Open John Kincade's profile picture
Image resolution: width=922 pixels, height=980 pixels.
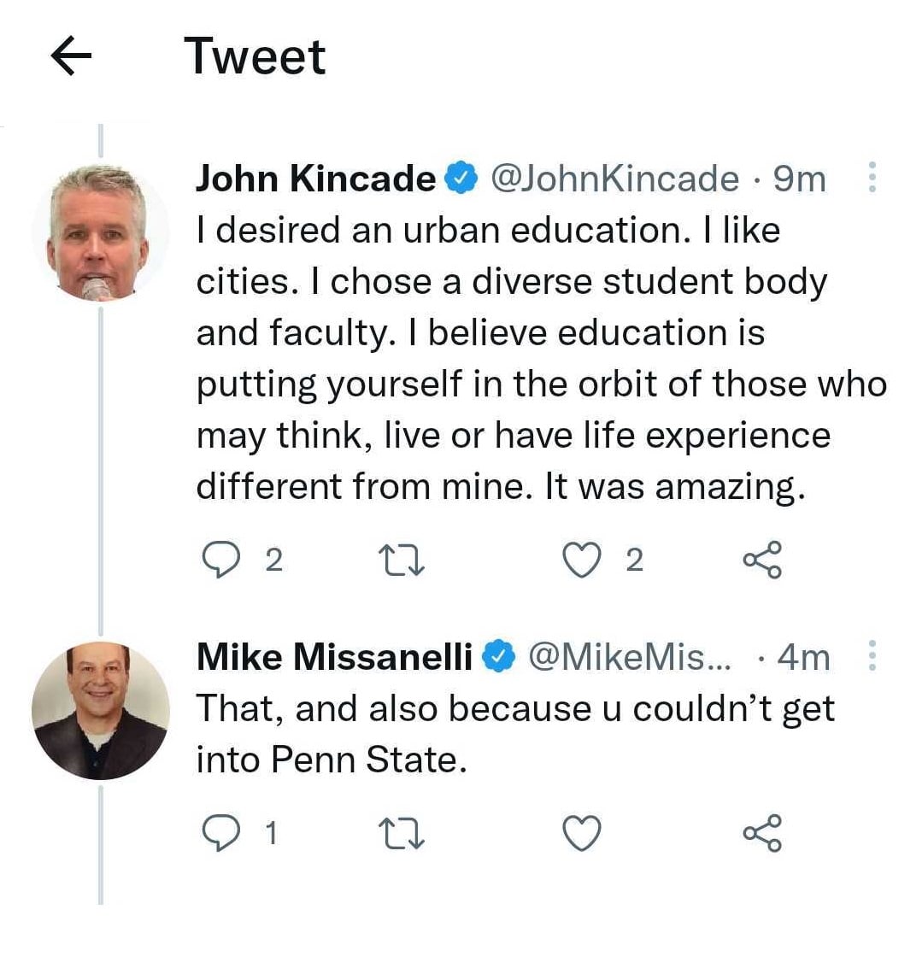tap(100, 232)
